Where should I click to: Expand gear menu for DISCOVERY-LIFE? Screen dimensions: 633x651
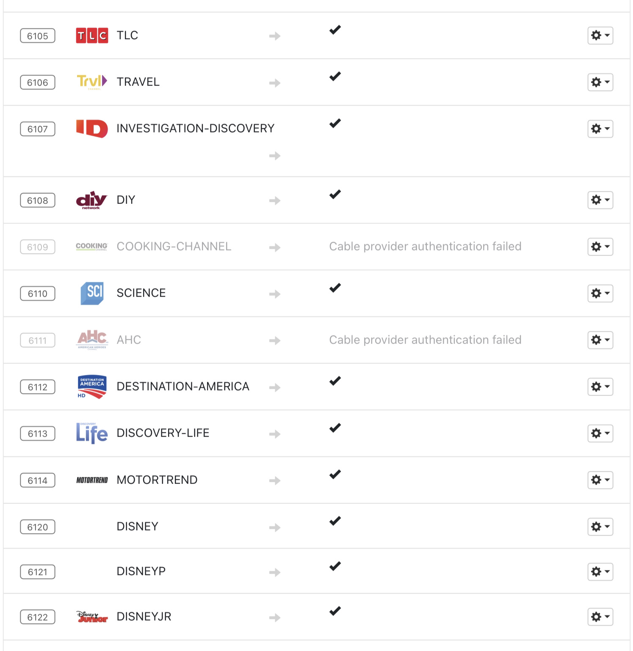[600, 433]
